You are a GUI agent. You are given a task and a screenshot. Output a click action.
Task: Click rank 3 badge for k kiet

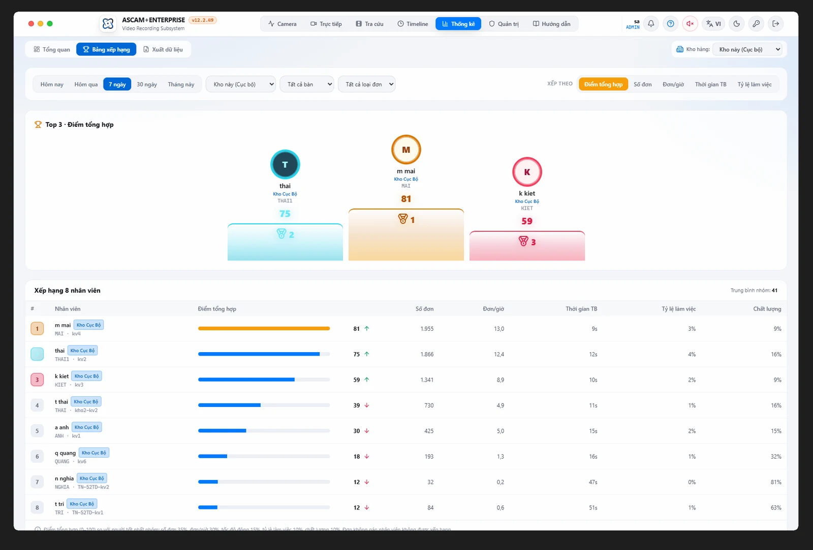tap(37, 380)
